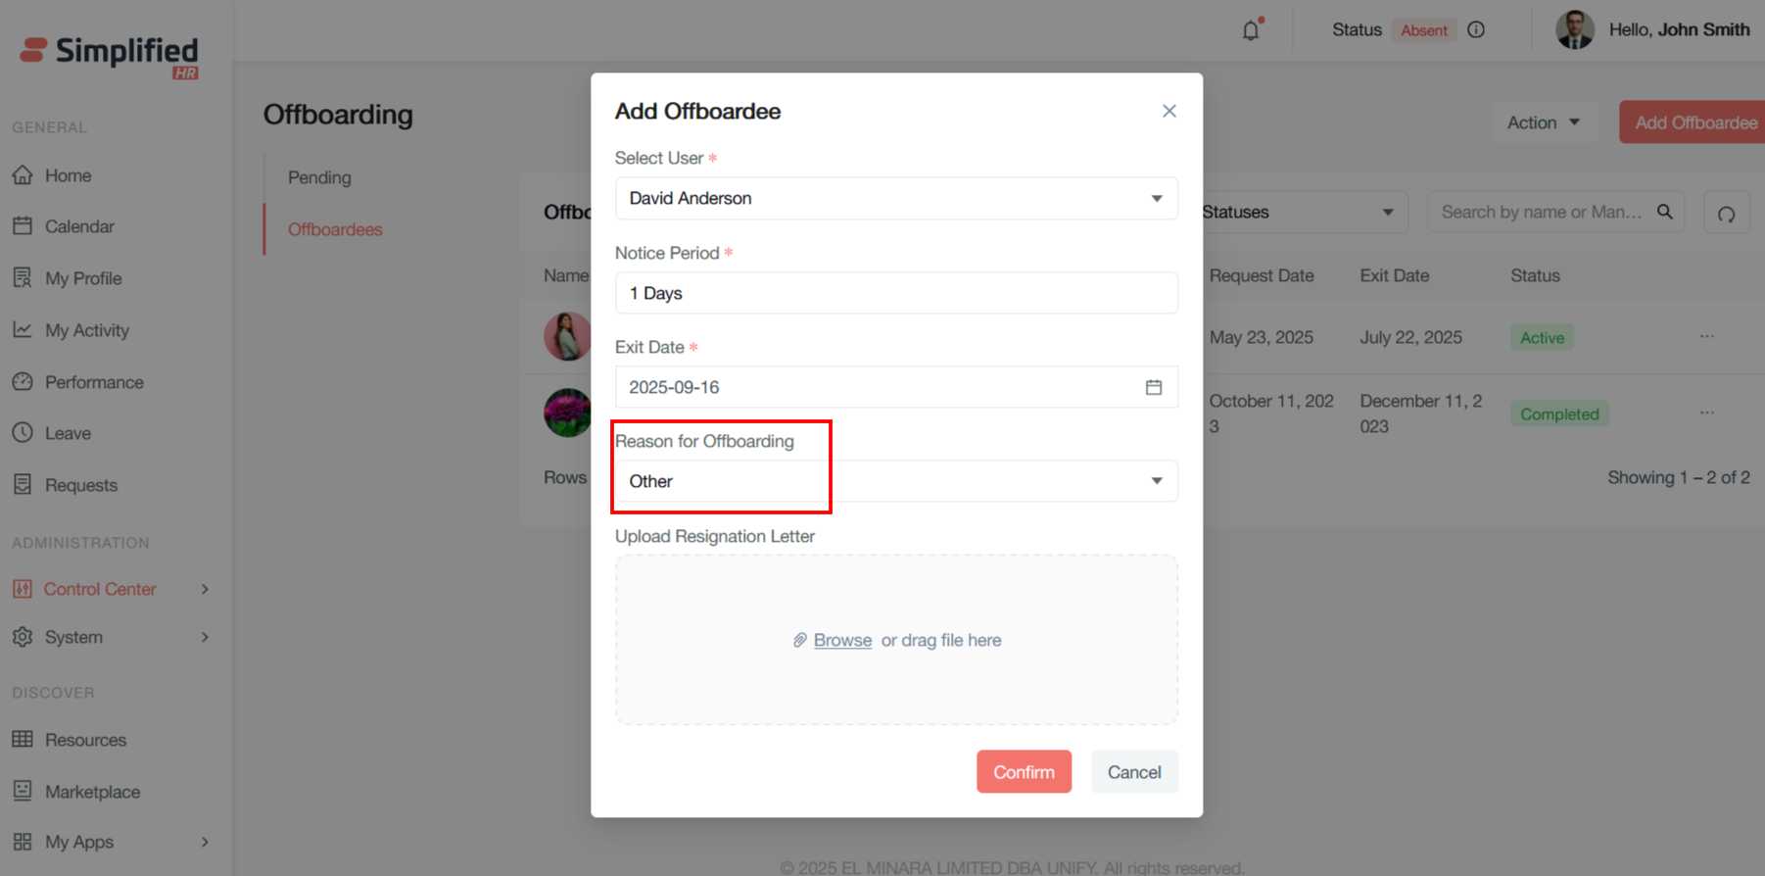
Task: Click the search magnifier icon
Action: pos(1665,212)
